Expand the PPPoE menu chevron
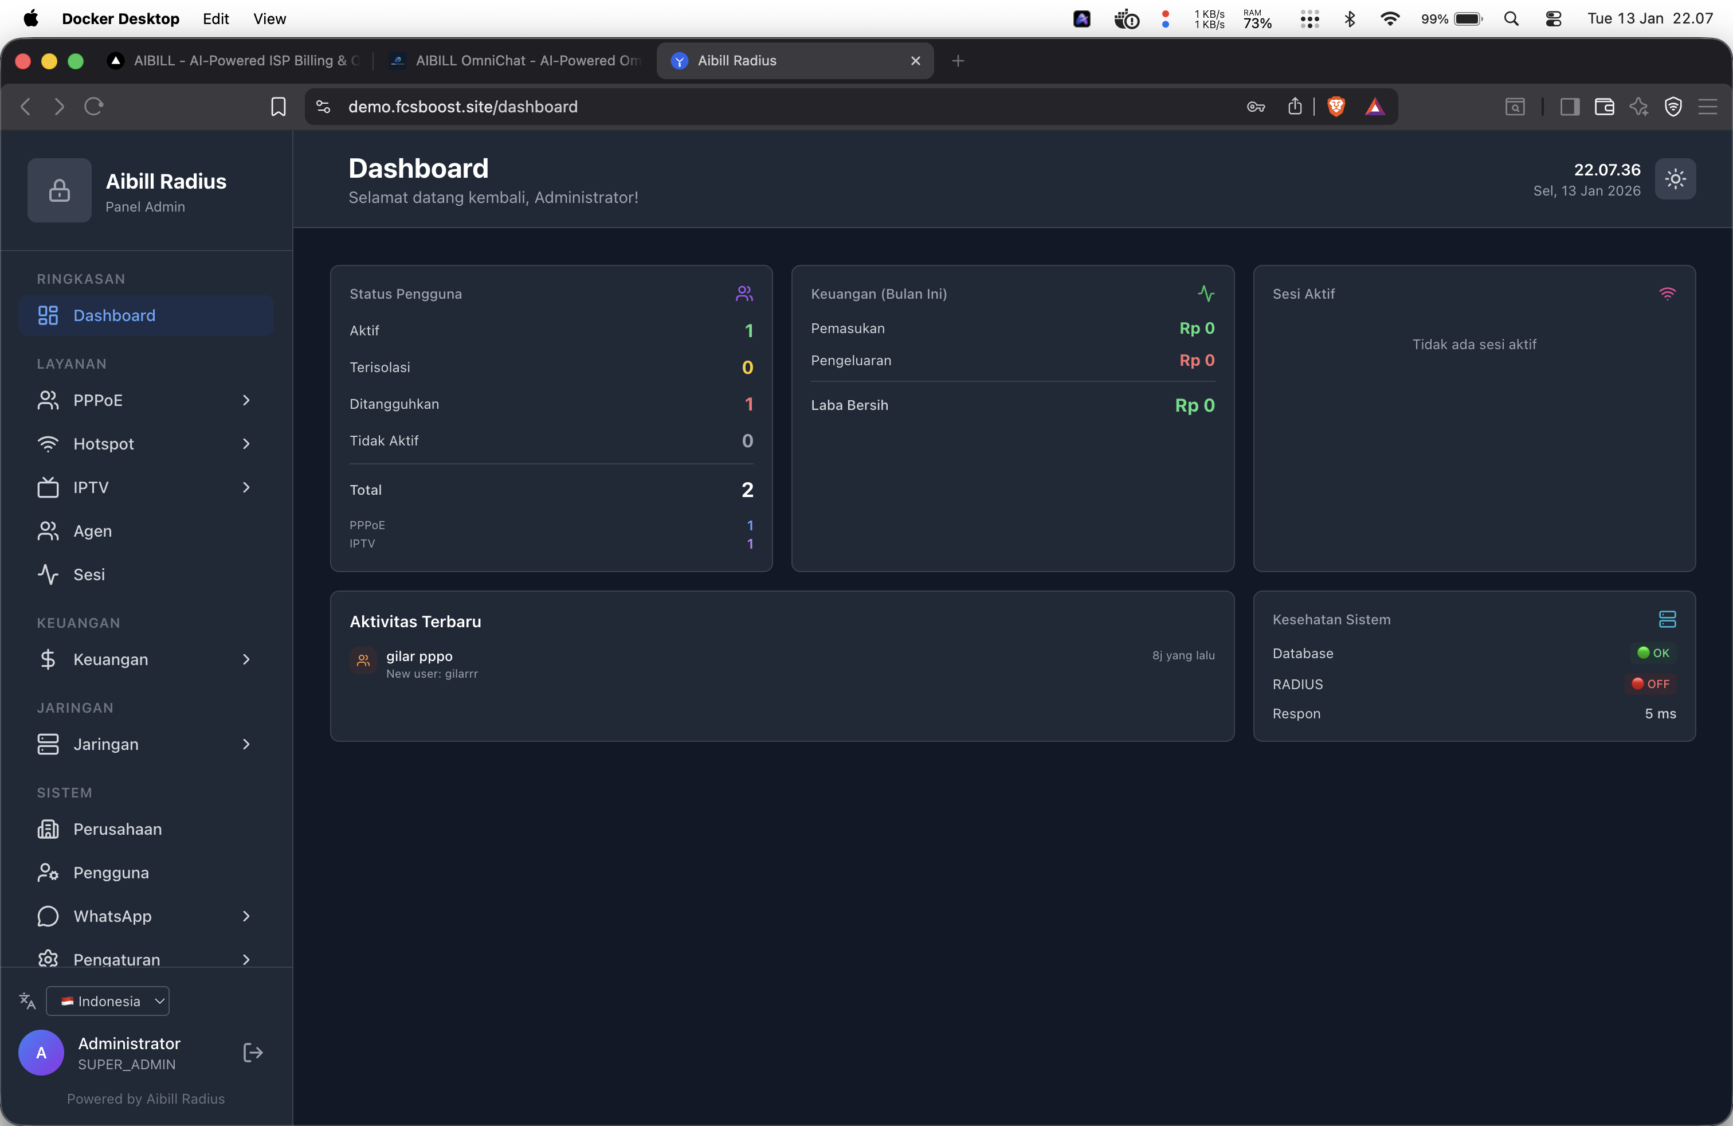Viewport: 1733px width, 1126px height. tap(246, 400)
